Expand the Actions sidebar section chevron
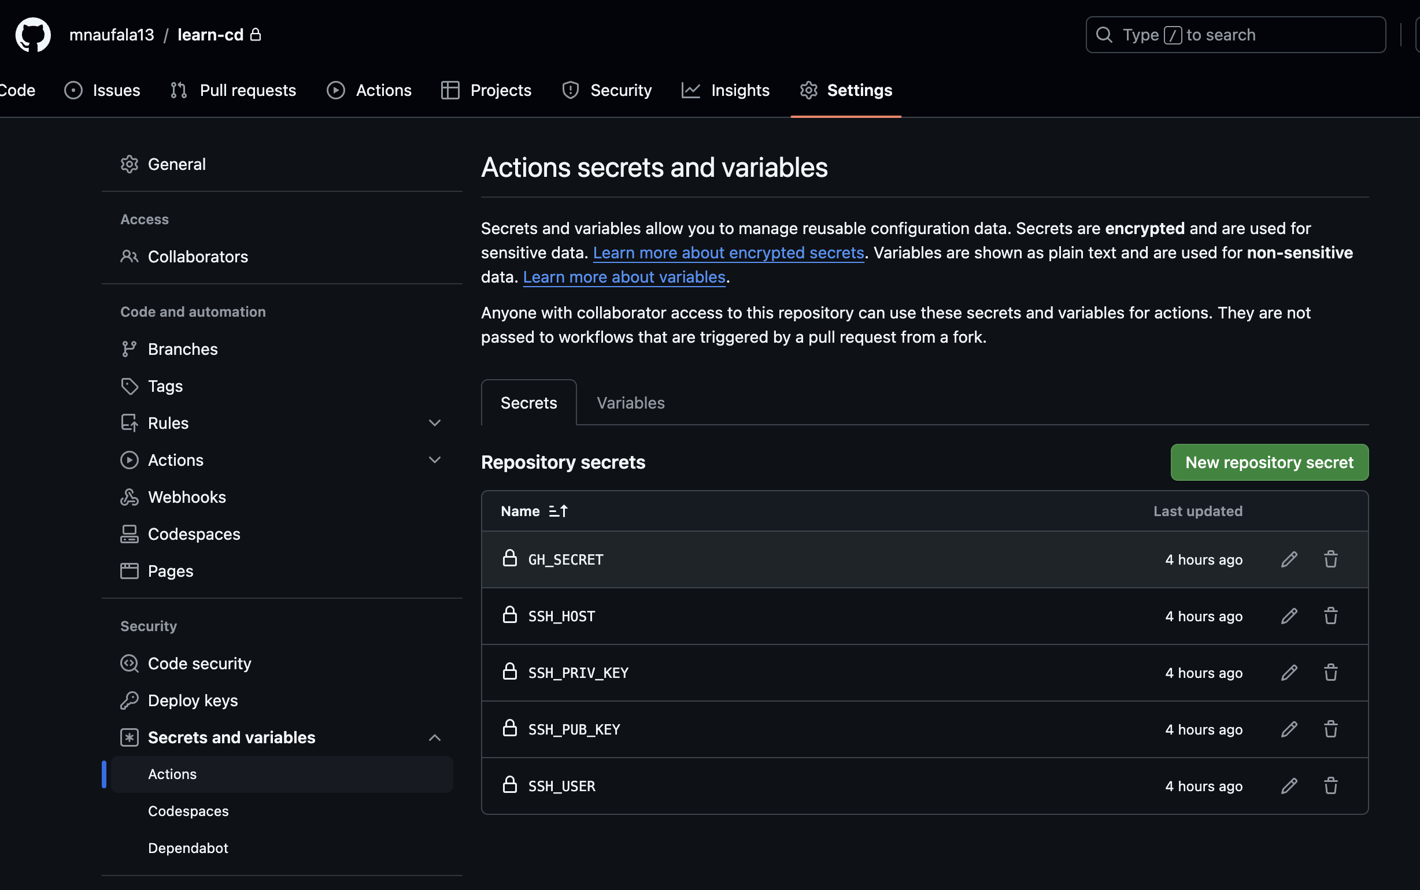1420x890 pixels. [434, 459]
